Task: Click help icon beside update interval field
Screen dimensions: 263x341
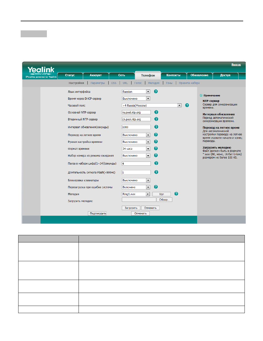Action: [156, 127]
